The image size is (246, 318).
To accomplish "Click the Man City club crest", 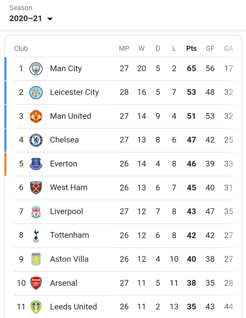I will coord(36,68).
